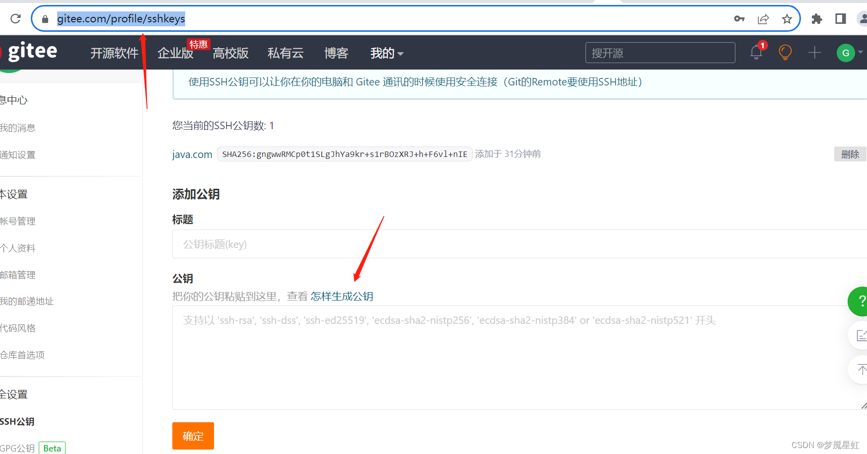Image resolution: width=867 pixels, height=454 pixels.
Task: Open the 怎样生成公钥 link
Action: (x=342, y=297)
